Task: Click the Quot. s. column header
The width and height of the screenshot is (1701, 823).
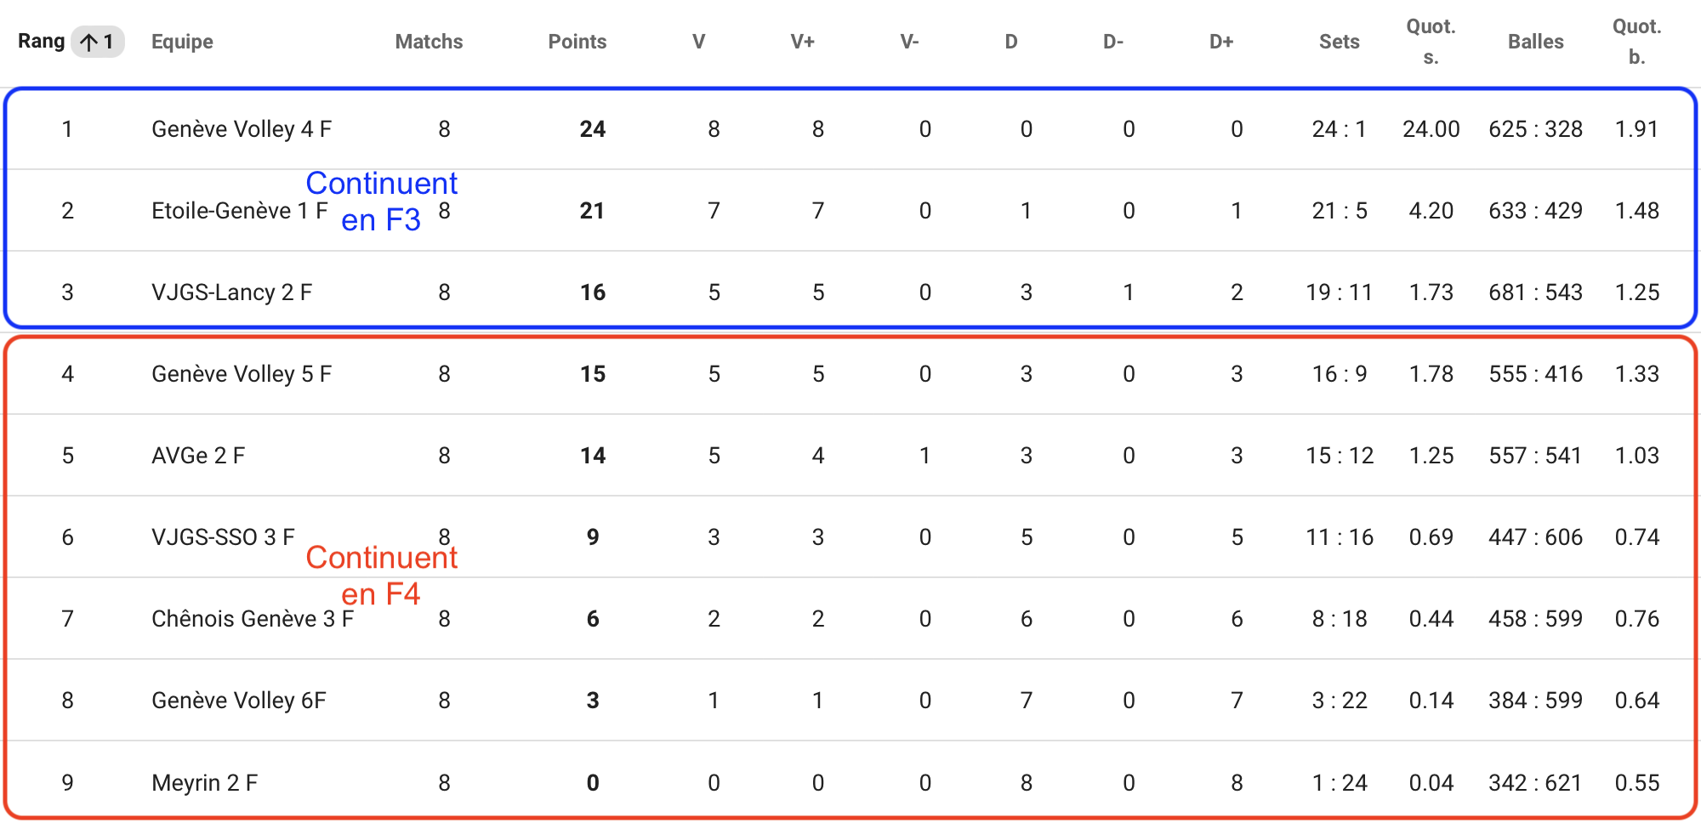Action: 1431,42
